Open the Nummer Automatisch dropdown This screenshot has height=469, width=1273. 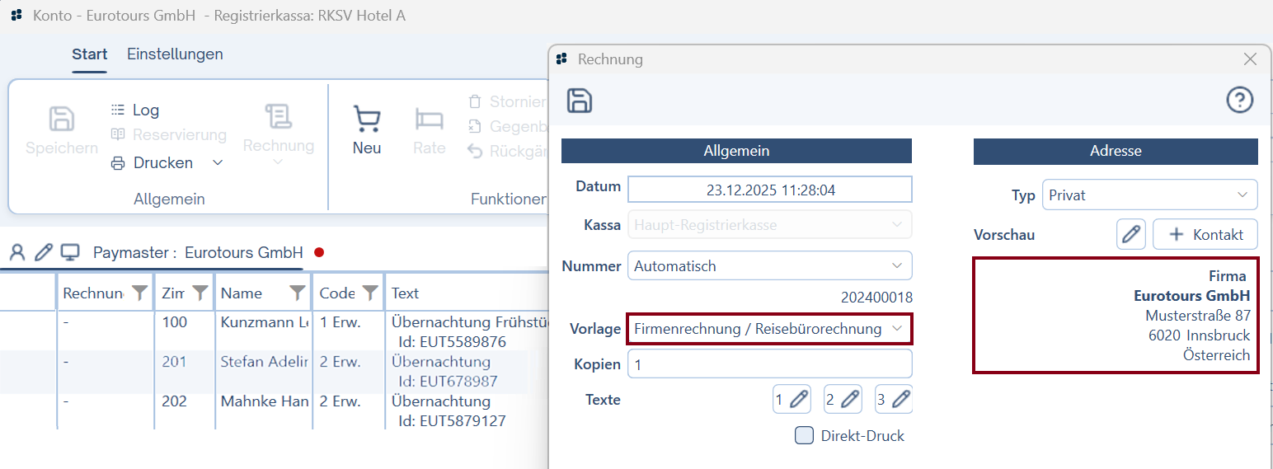[x=770, y=266]
